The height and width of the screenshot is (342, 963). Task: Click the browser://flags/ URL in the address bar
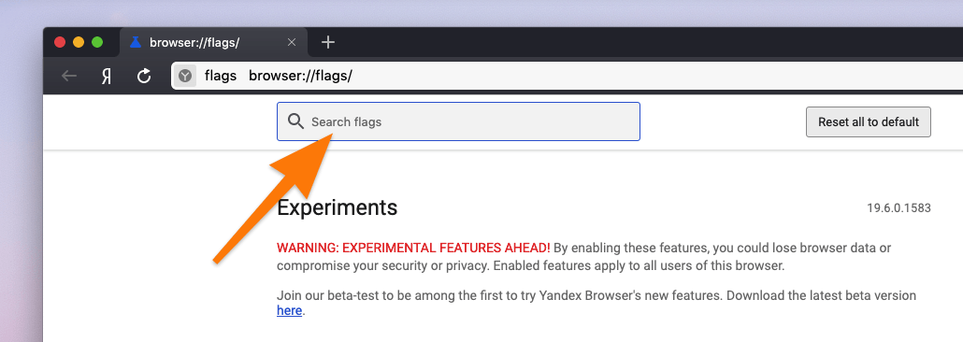[300, 76]
